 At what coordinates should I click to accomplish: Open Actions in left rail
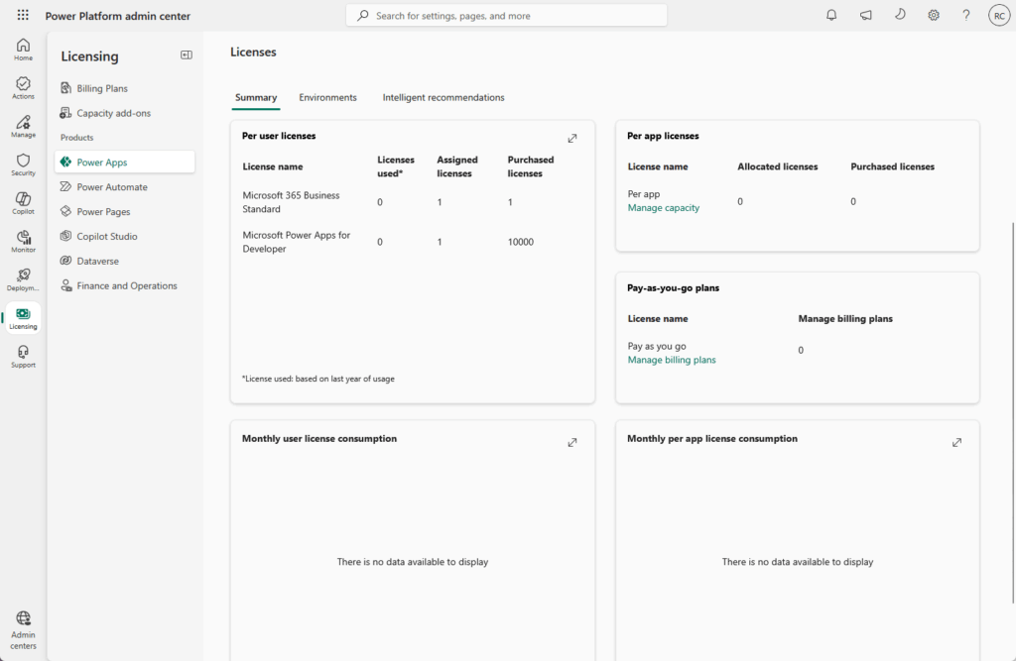[24, 88]
